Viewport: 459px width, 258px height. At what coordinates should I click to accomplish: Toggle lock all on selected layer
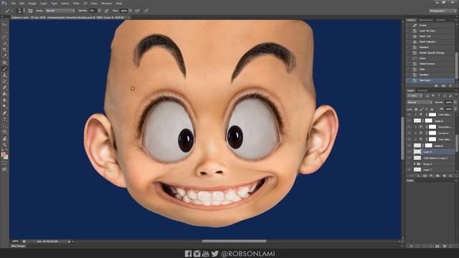click(432, 109)
